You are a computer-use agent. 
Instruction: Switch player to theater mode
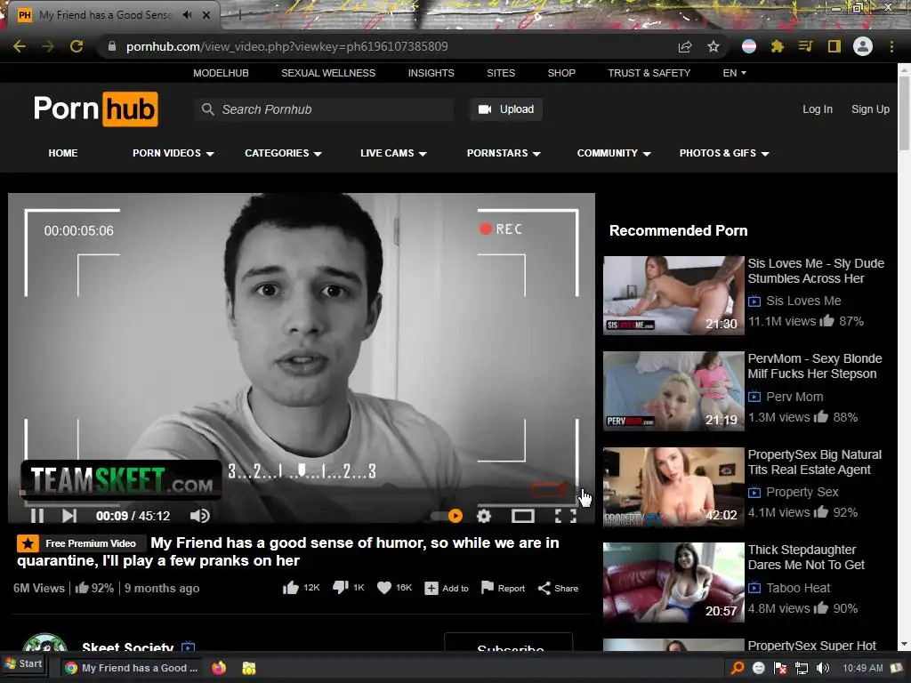click(x=522, y=516)
